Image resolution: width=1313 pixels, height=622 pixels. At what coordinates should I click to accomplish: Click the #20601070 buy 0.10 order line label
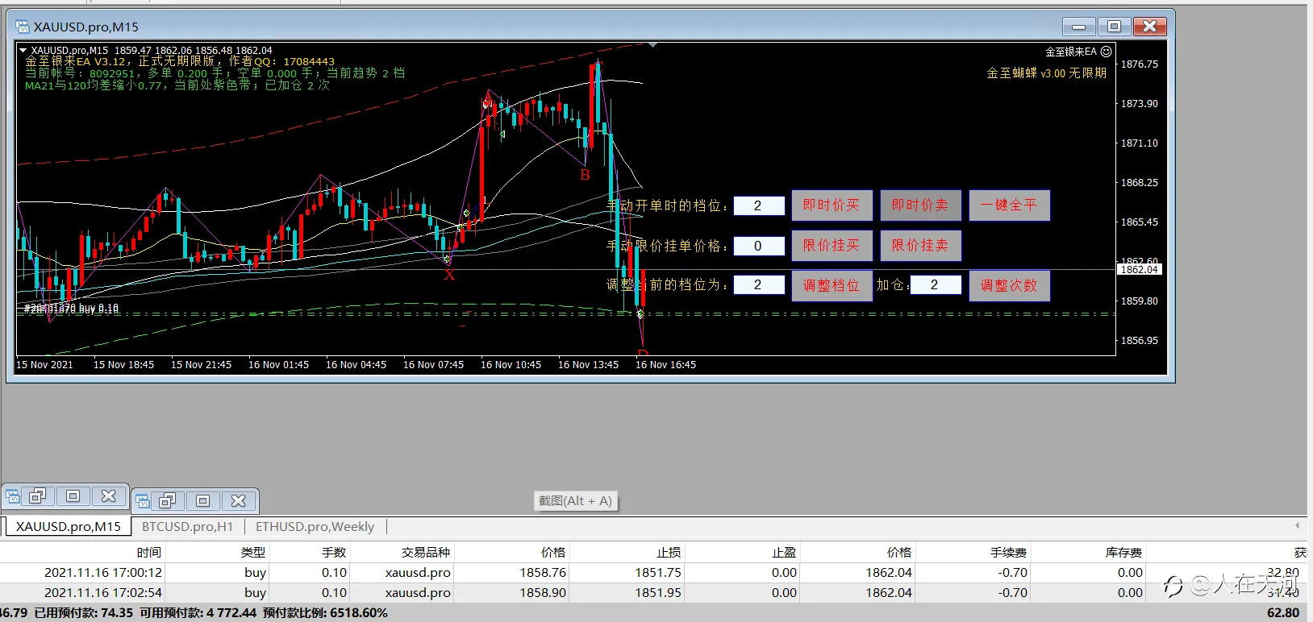point(71,309)
